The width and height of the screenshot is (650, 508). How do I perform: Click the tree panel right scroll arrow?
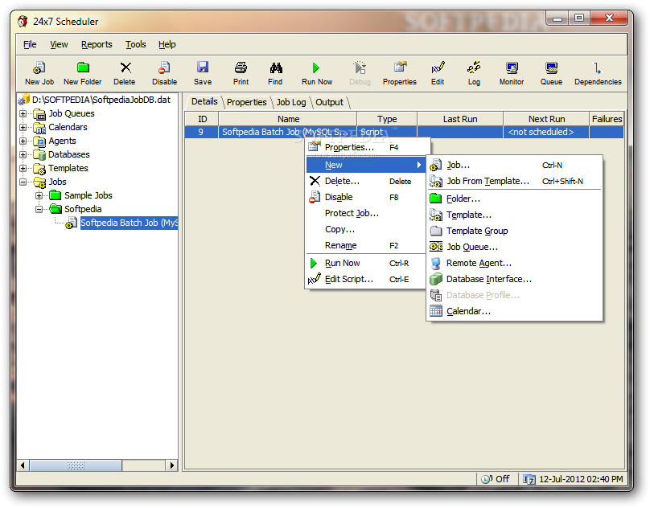171,465
